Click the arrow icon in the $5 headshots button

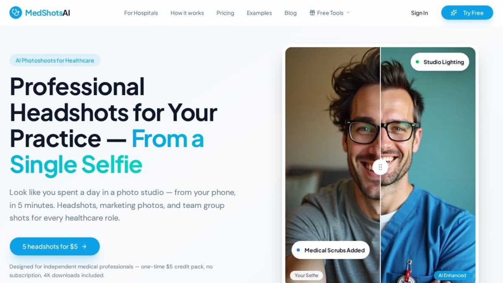click(84, 247)
